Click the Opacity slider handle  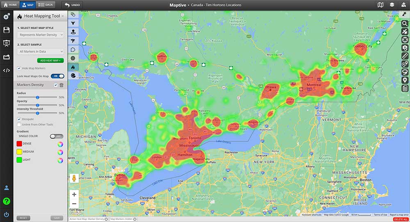37,105
